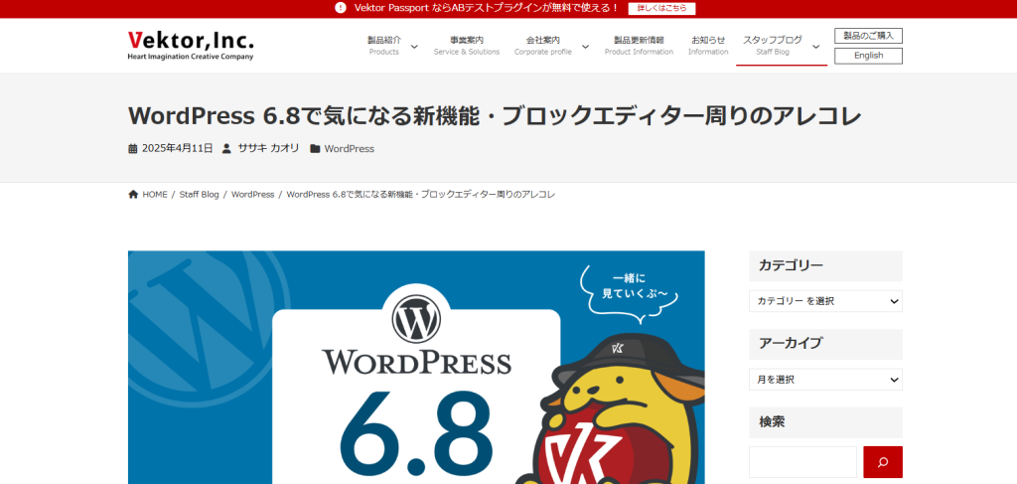1017x484 pixels.
Task: Open 事業案内 Service & Solutions menu
Action: click(467, 45)
